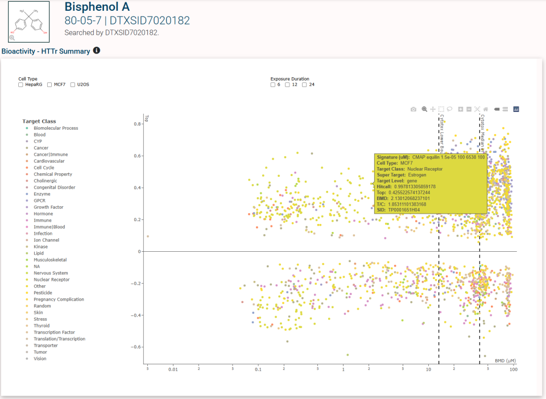
Task: Click the Zoom In plus icon
Action: (x=461, y=109)
